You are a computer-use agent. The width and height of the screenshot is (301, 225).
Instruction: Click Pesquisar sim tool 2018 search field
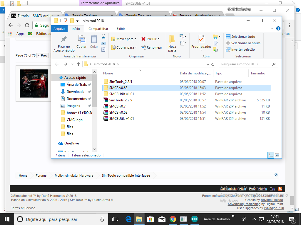[x=248, y=64]
